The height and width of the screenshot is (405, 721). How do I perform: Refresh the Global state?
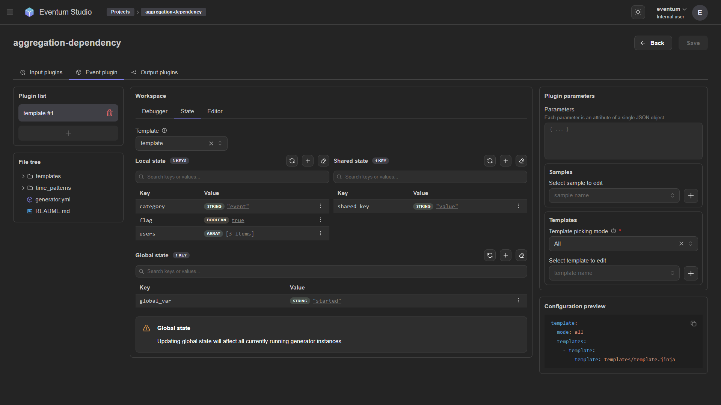(x=490, y=255)
